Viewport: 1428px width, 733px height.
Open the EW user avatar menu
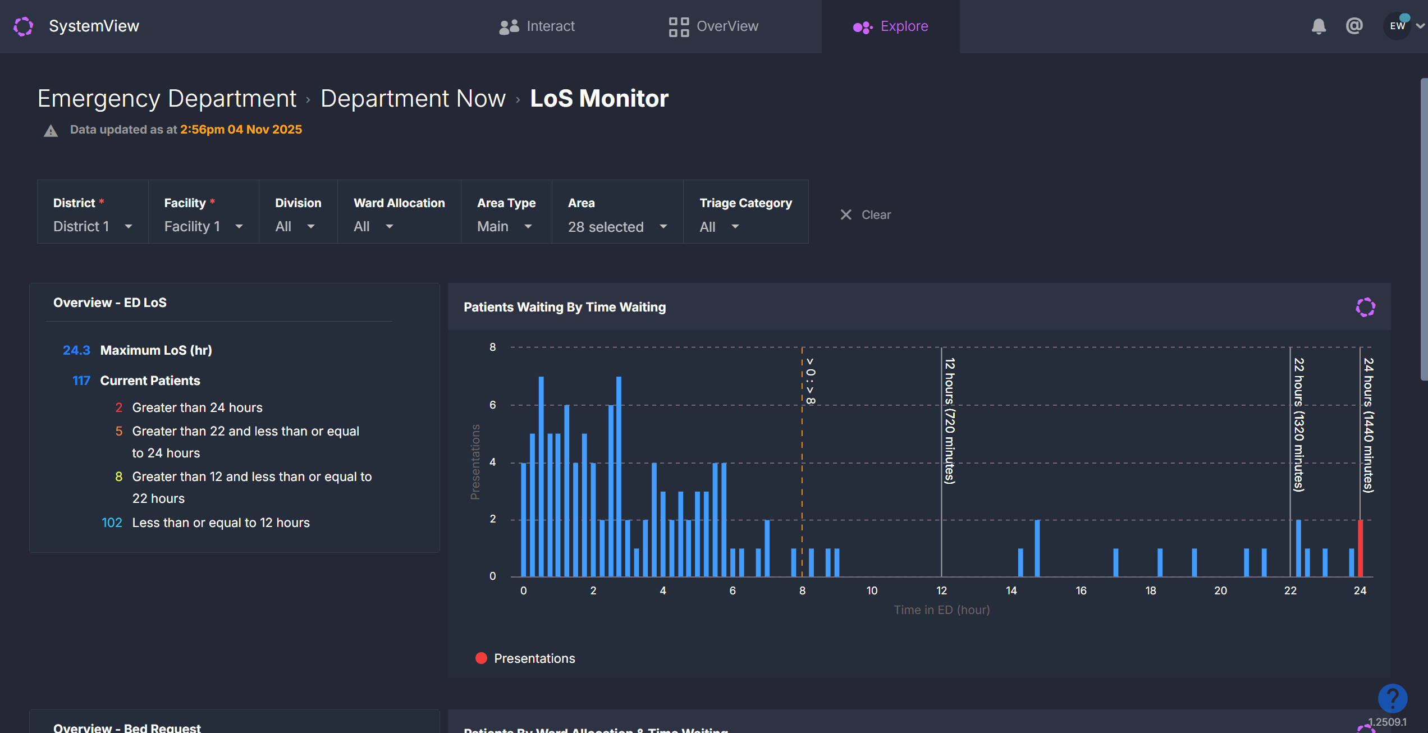coord(1397,26)
